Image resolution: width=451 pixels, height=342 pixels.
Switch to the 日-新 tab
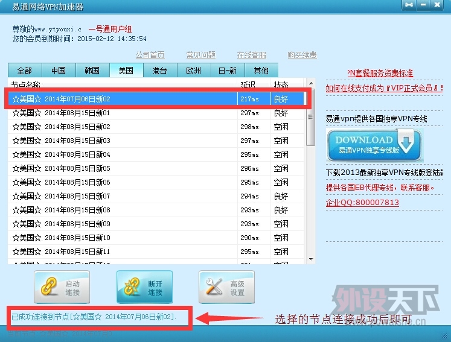(x=228, y=71)
